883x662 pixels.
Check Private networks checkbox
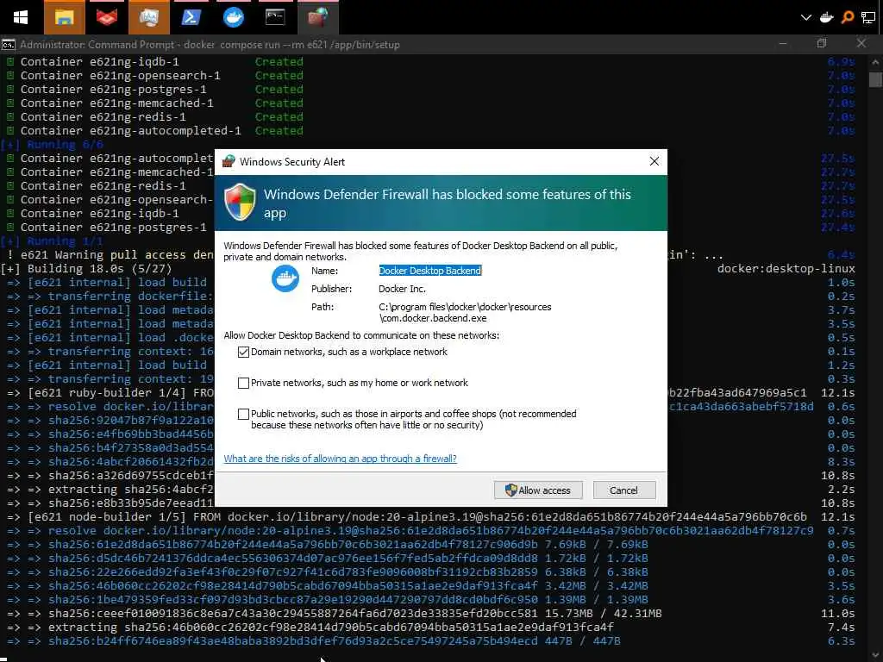[243, 383]
